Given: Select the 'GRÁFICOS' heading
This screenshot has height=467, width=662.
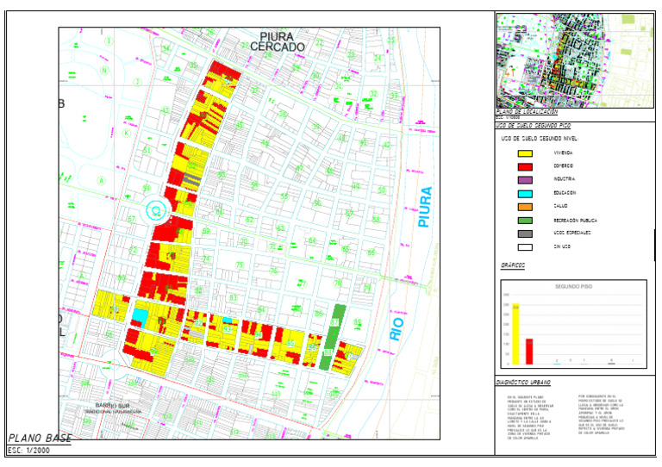Looking at the screenshot, I should click(x=513, y=265).
